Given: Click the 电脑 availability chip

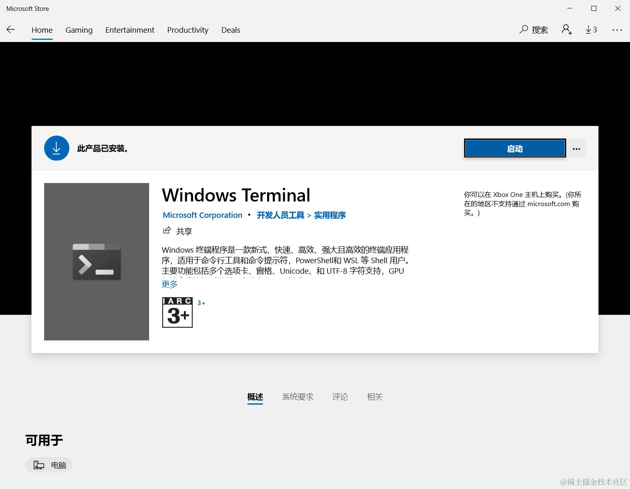Looking at the screenshot, I should point(49,465).
